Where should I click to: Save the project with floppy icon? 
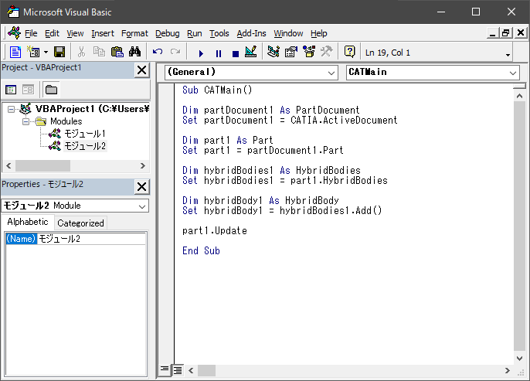tap(59, 52)
